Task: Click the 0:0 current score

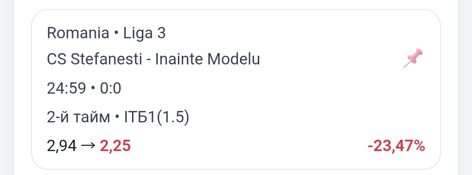Action: pos(111,89)
